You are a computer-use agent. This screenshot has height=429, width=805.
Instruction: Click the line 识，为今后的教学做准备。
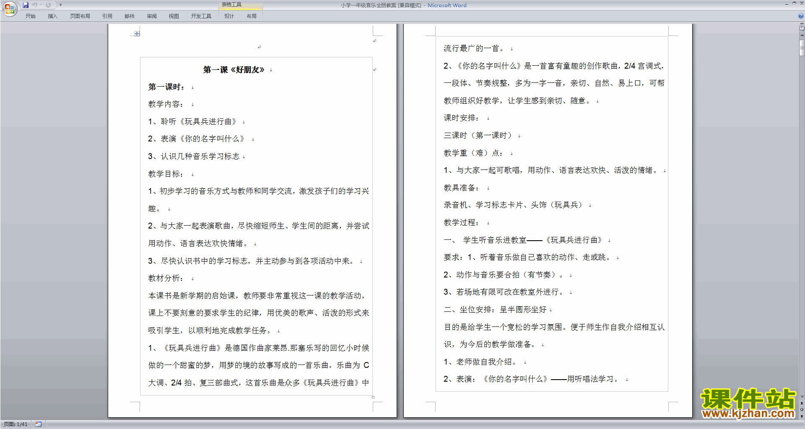(x=490, y=344)
